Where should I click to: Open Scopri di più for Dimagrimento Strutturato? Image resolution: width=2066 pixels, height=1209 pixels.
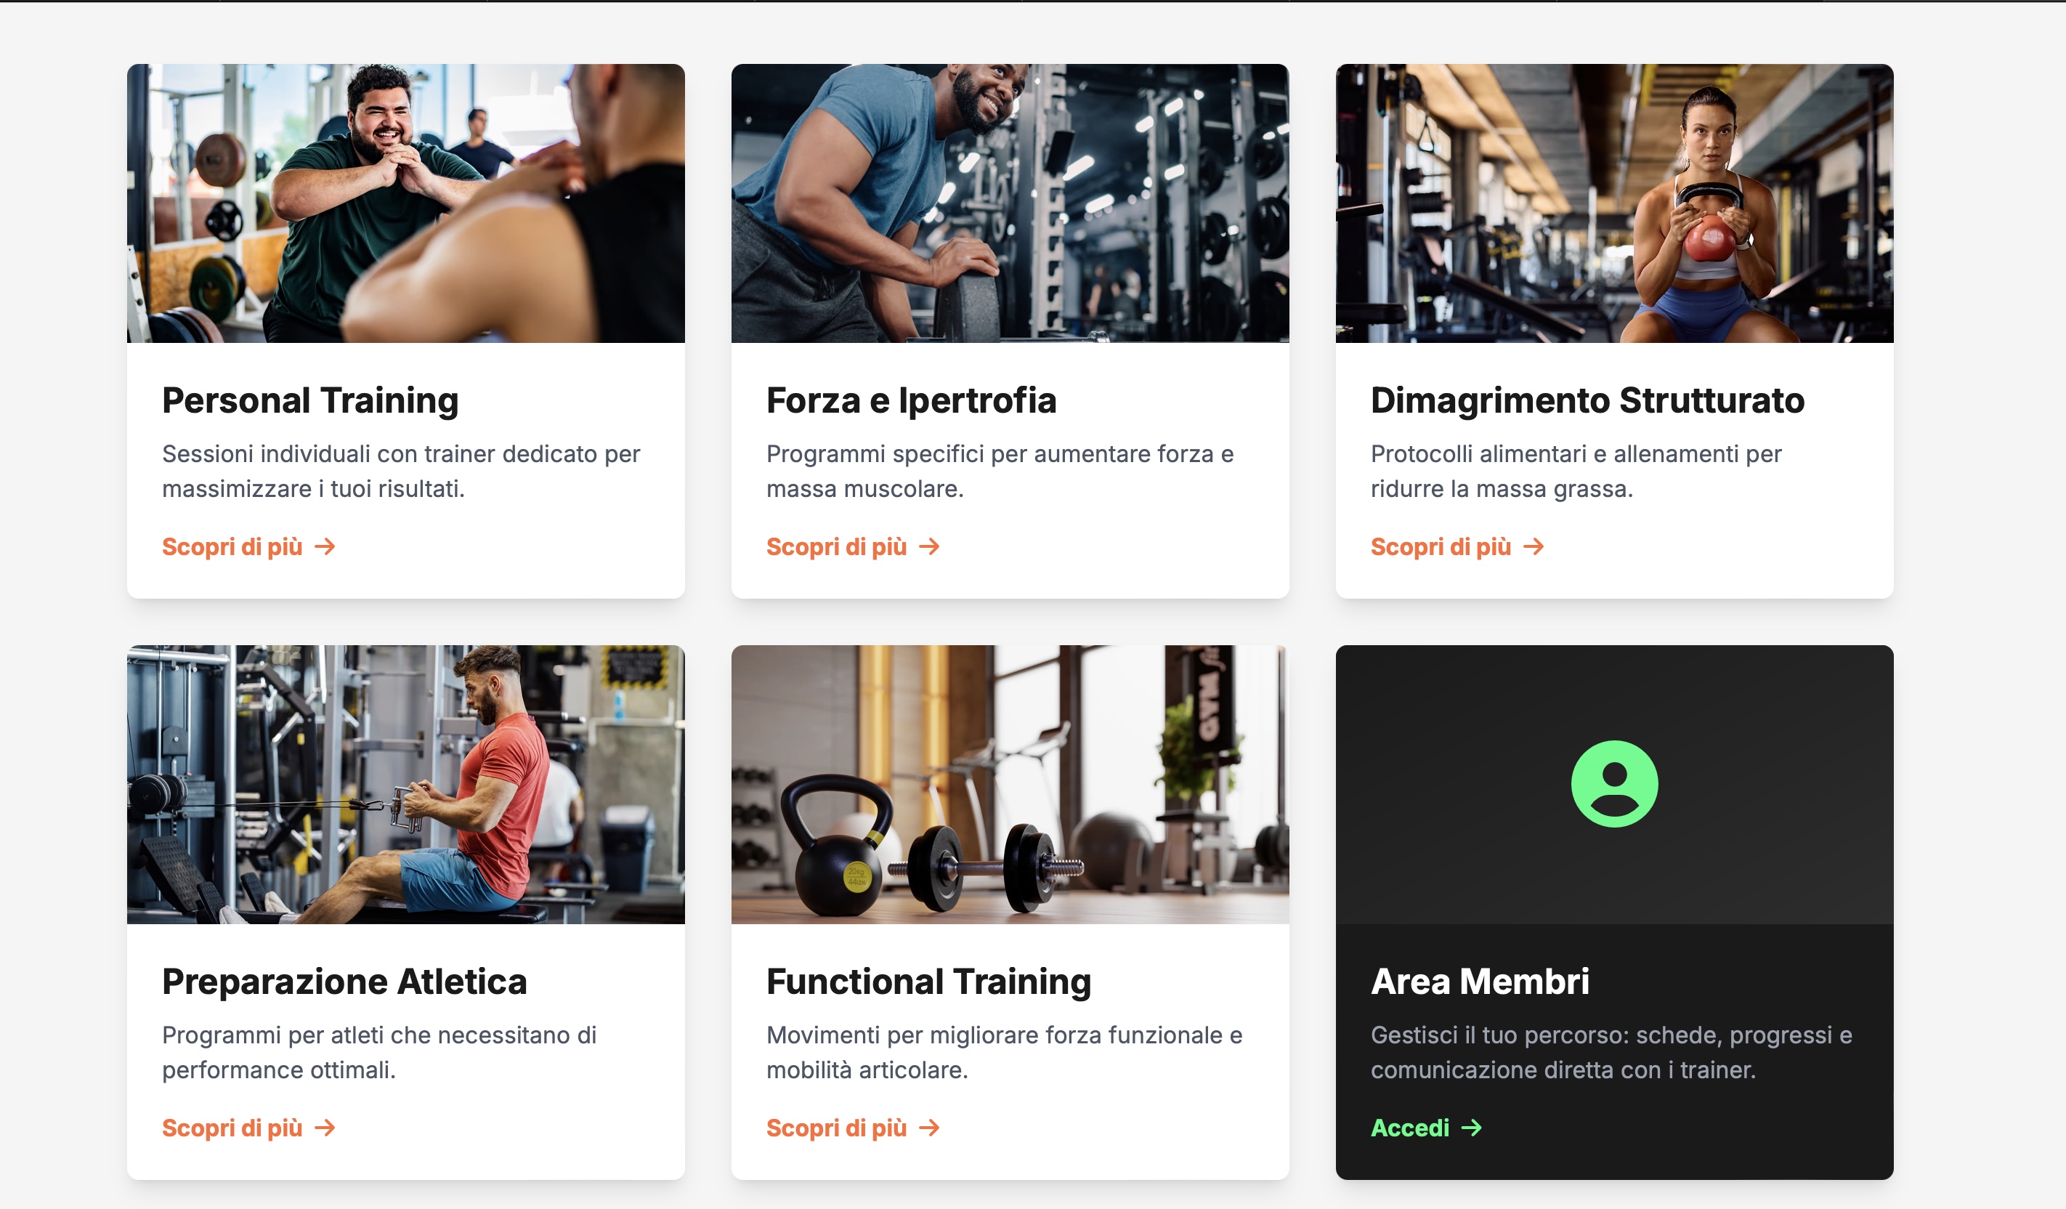click(1457, 546)
